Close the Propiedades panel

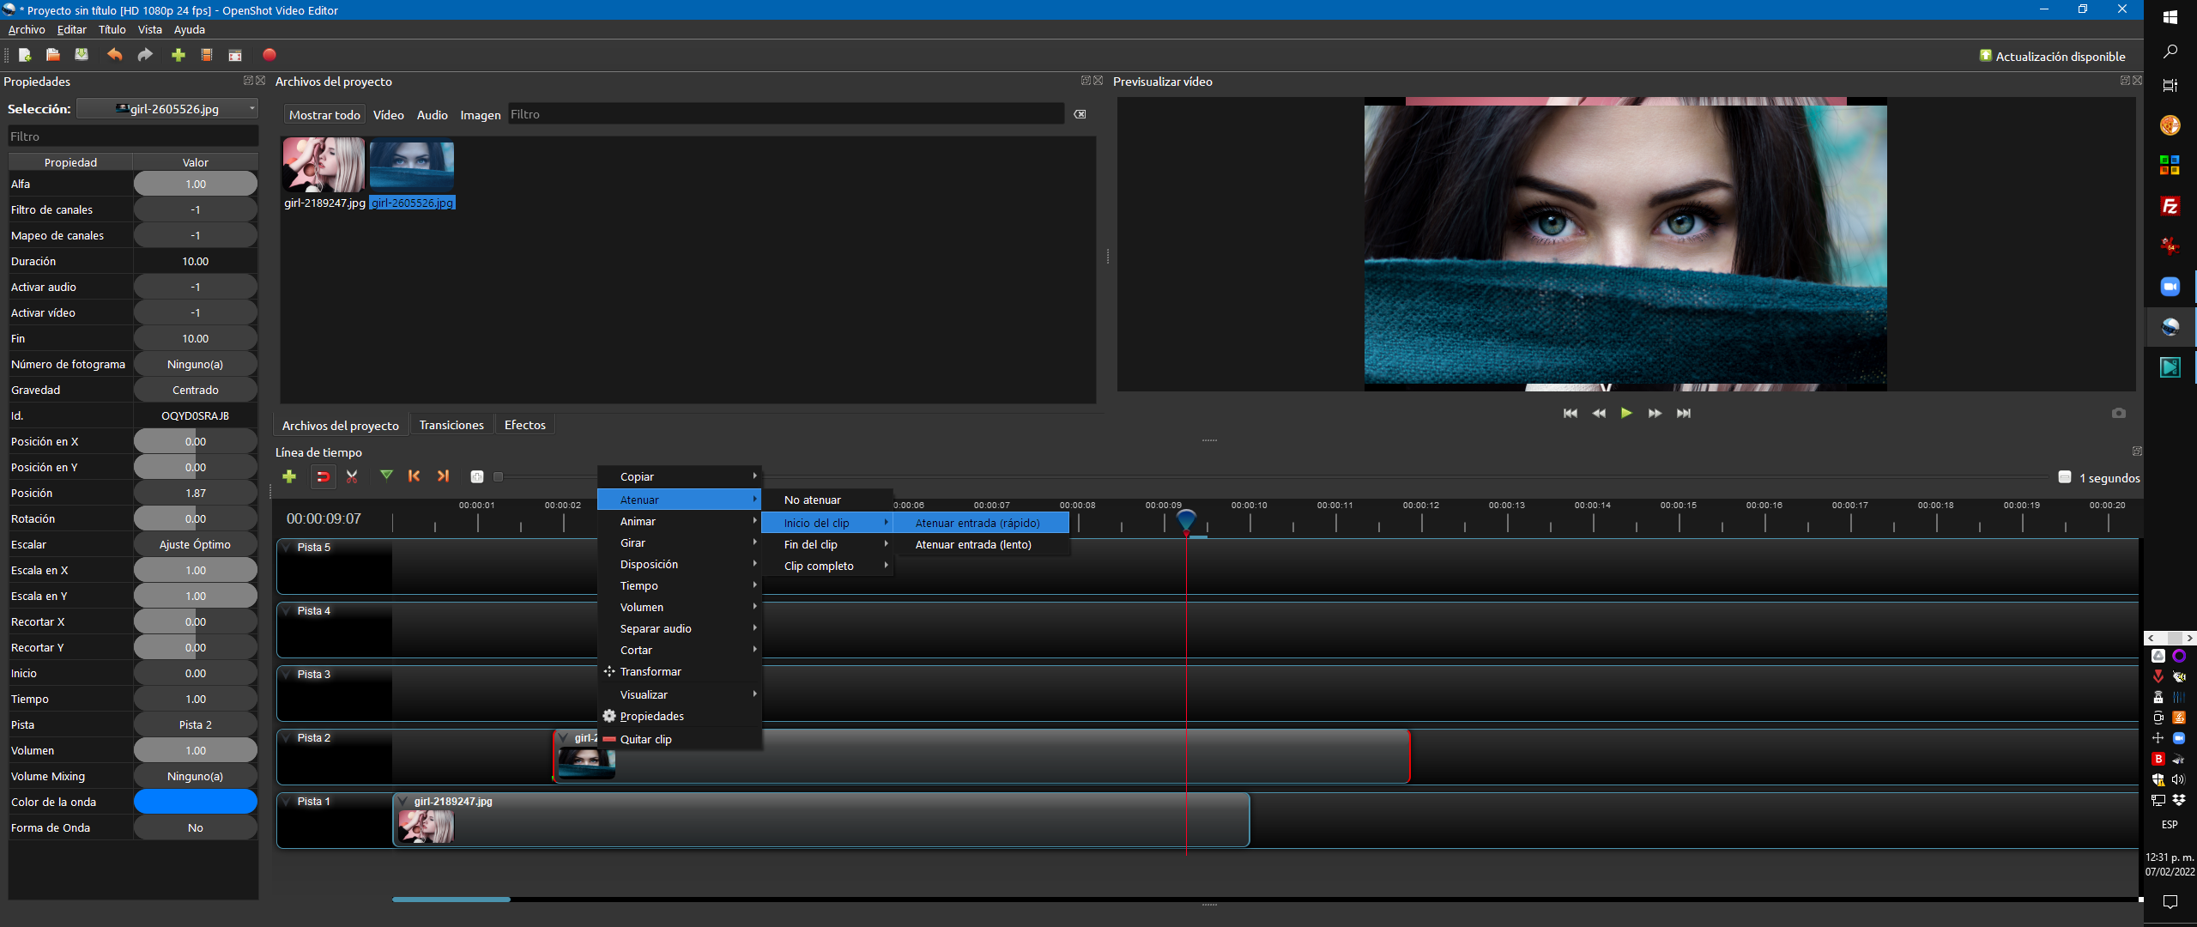pyautogui.click(x=260, y=81)
